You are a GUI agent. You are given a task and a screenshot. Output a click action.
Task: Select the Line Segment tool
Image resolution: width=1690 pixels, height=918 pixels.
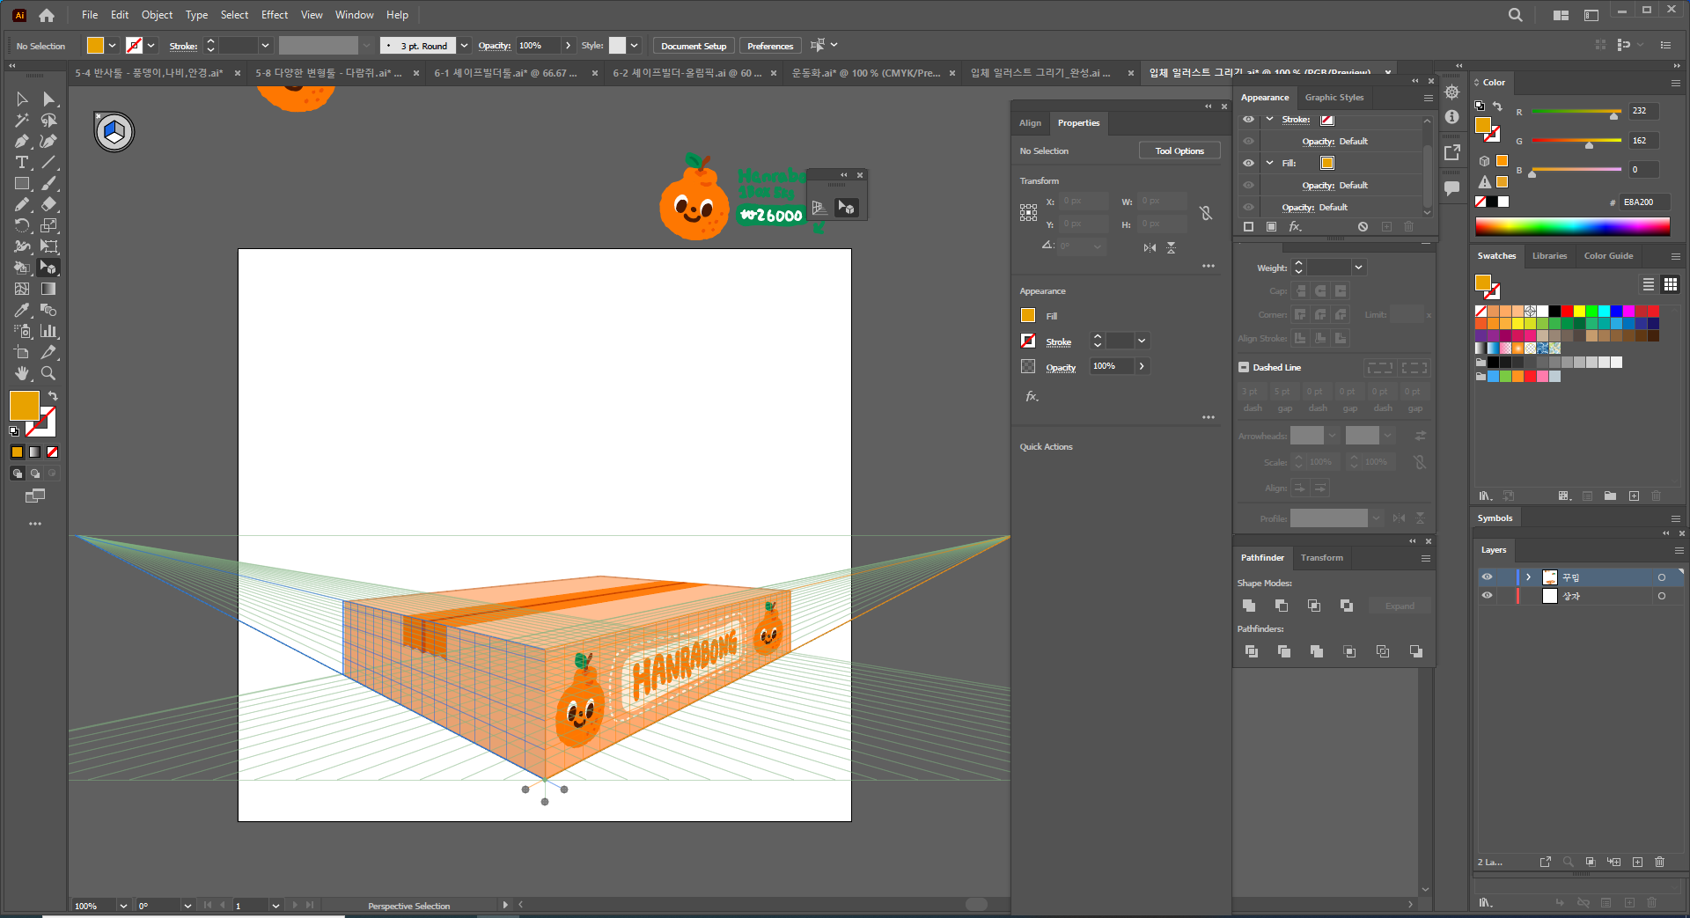point(49,163)
